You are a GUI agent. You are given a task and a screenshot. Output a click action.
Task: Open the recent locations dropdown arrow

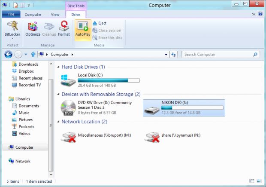click(x=26, y=55)
